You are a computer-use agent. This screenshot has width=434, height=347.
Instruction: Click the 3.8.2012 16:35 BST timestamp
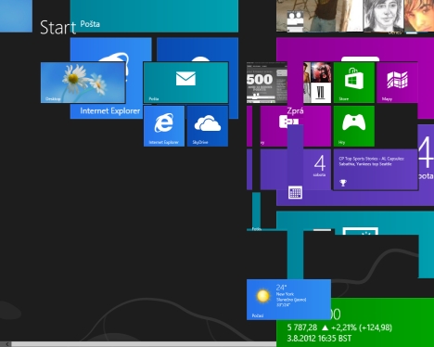tap(319, 339)
